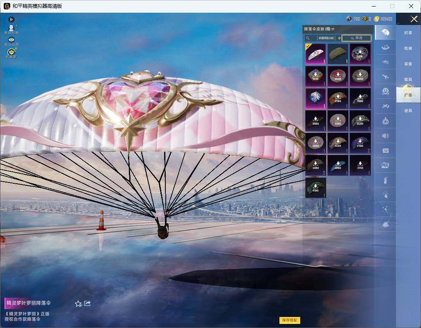This screenshot has width=421, height=328.
Task: Switch to the 枪械 tab
Action: (x=408, y=48)
